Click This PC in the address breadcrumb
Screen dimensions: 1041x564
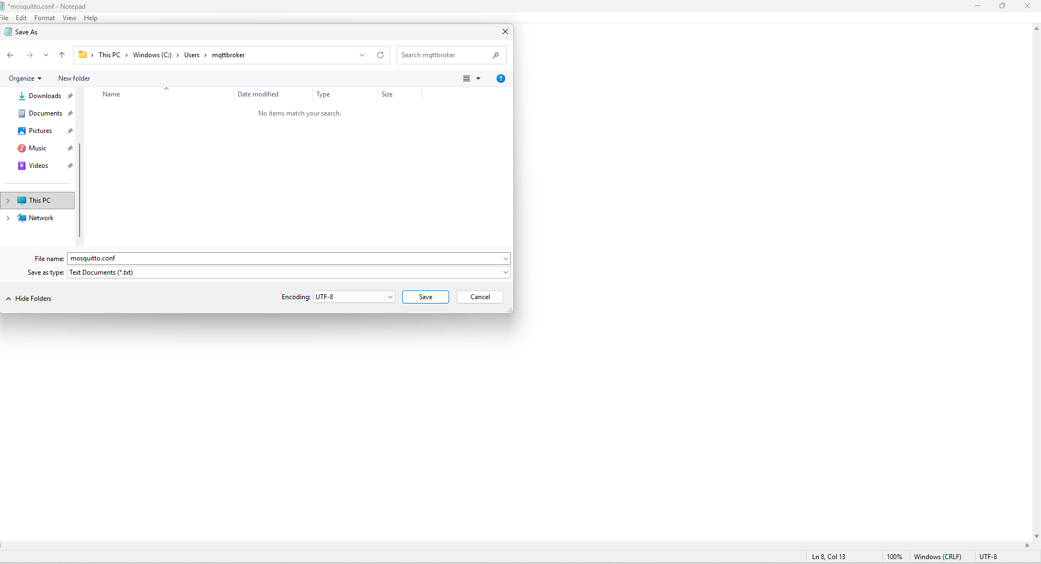(x=110, y=55)
